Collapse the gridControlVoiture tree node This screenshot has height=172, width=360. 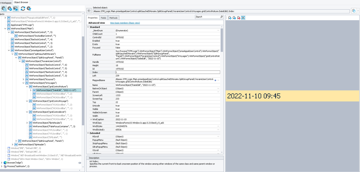coord(27,87)
